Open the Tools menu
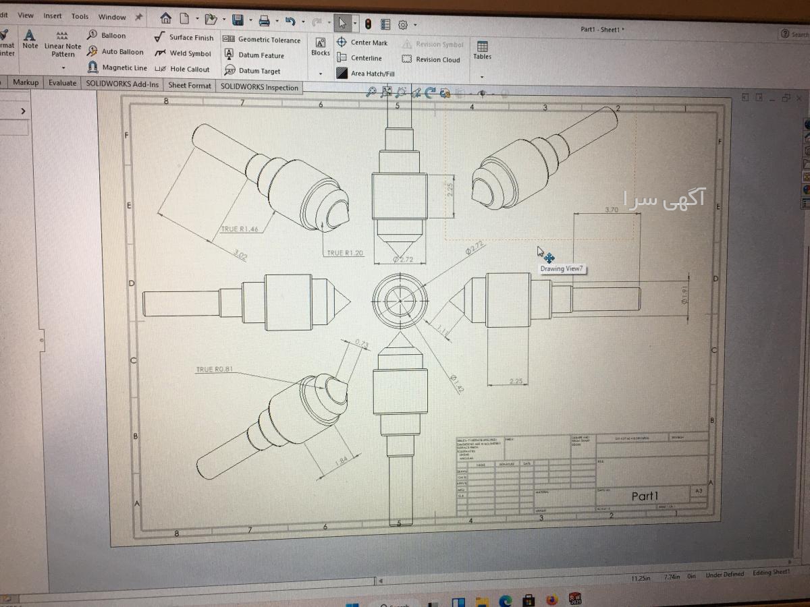Screen dimensions: 810x607 pos(80,16)
